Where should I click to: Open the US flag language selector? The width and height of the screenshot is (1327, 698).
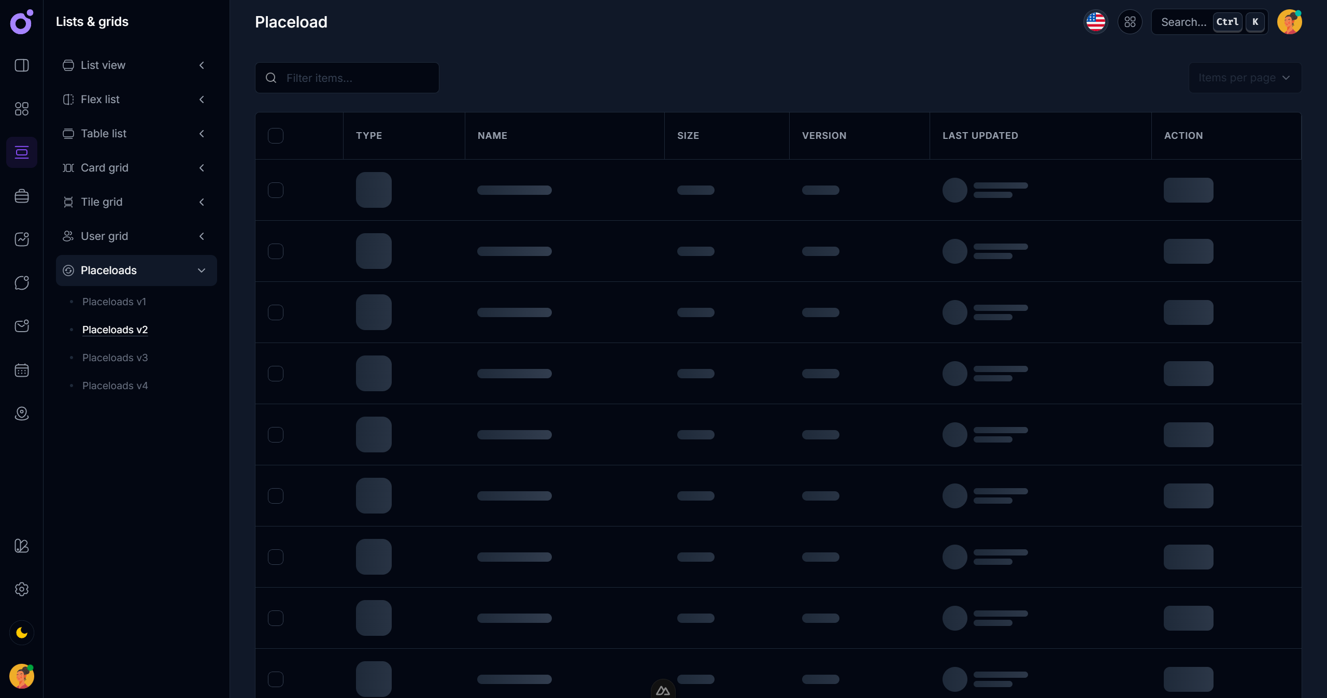(x=1095, y=22)
